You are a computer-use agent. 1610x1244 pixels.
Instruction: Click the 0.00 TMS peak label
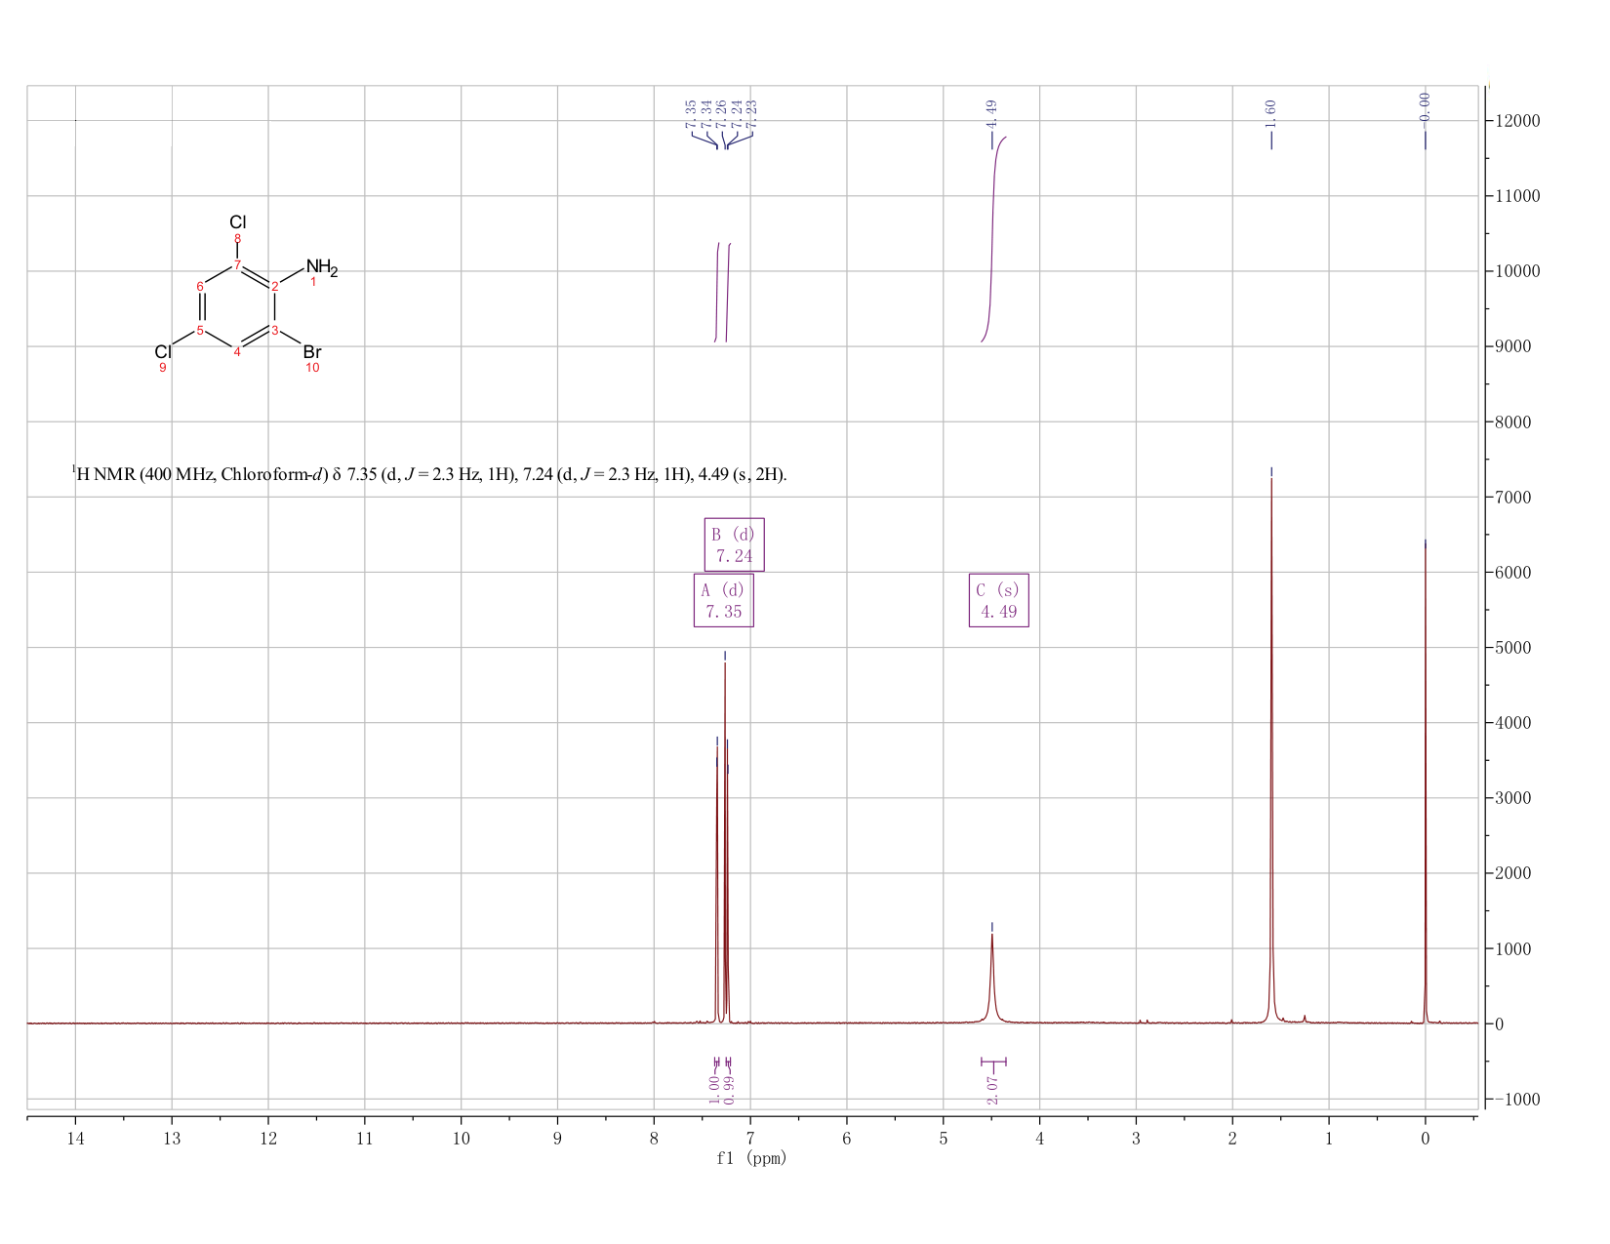pos(1425,109)
